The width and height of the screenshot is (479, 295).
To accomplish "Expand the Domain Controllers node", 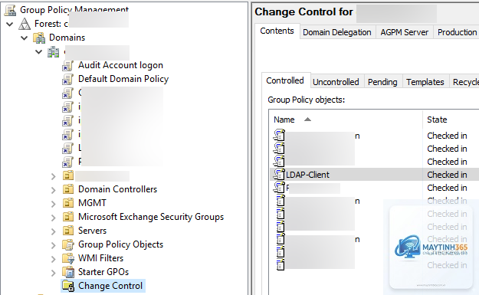I will point(53,190).
